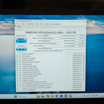Image resolution: width=104 pixels, height=104 pixels.
Task: Click the Bueno 98 % health status button
Action: (x=21, y=40)
